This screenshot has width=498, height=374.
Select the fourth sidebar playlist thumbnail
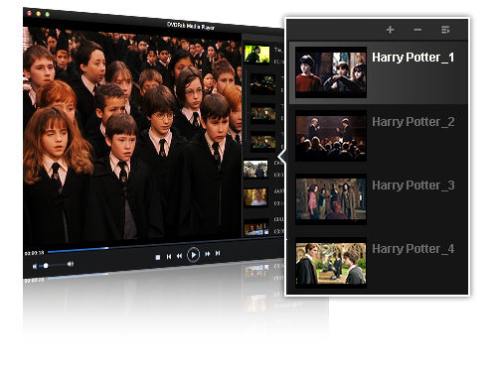262,142
